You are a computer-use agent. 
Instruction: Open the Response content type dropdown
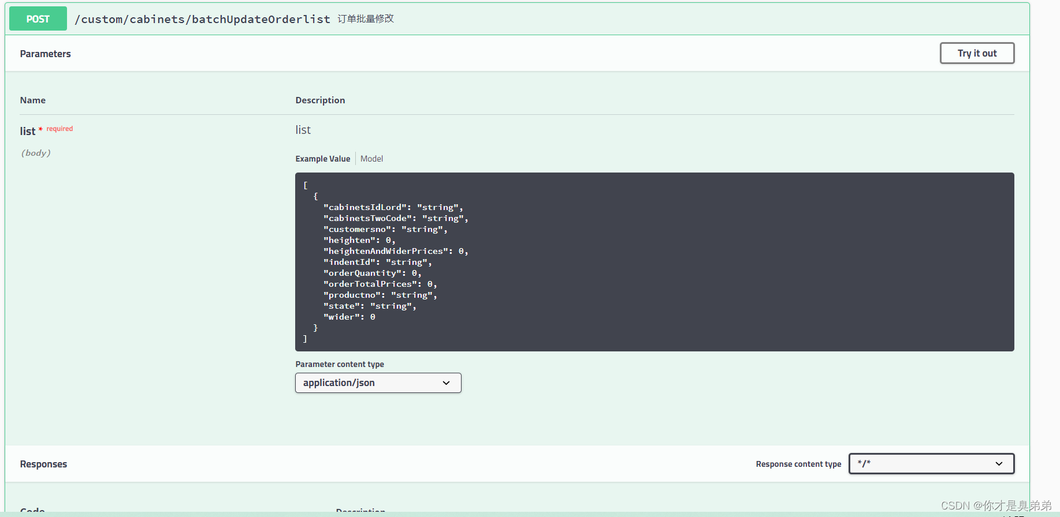tap(931, 464)
